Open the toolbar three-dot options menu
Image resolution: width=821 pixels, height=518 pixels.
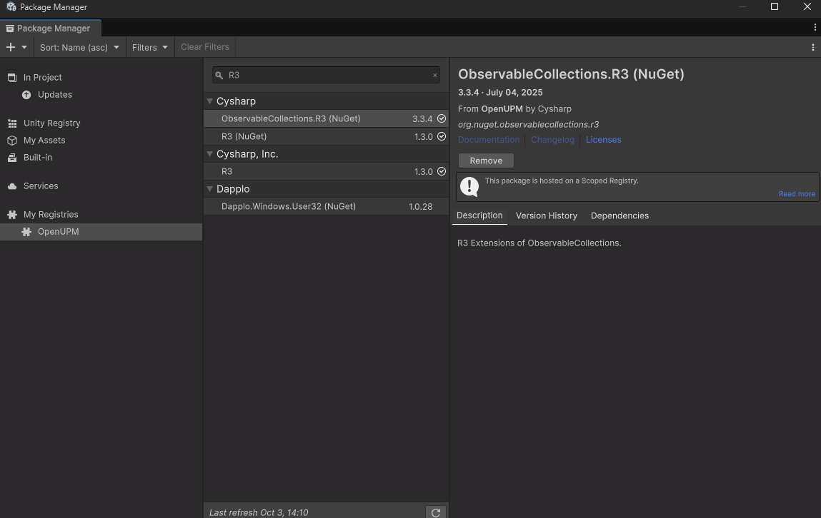point(812,47)
